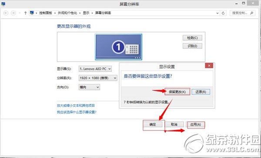Open recent locations dropdown next to Forward

coord(20,13)
